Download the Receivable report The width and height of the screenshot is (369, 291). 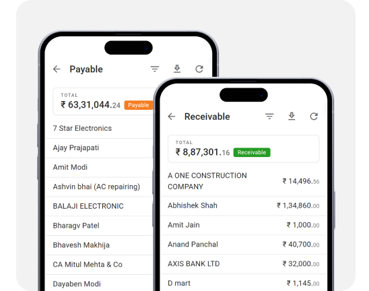(x=292, y=117)
